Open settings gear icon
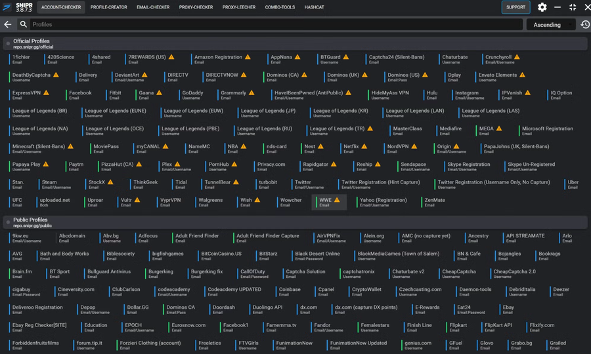The image size is (591, 354). (x=542, y=7)
